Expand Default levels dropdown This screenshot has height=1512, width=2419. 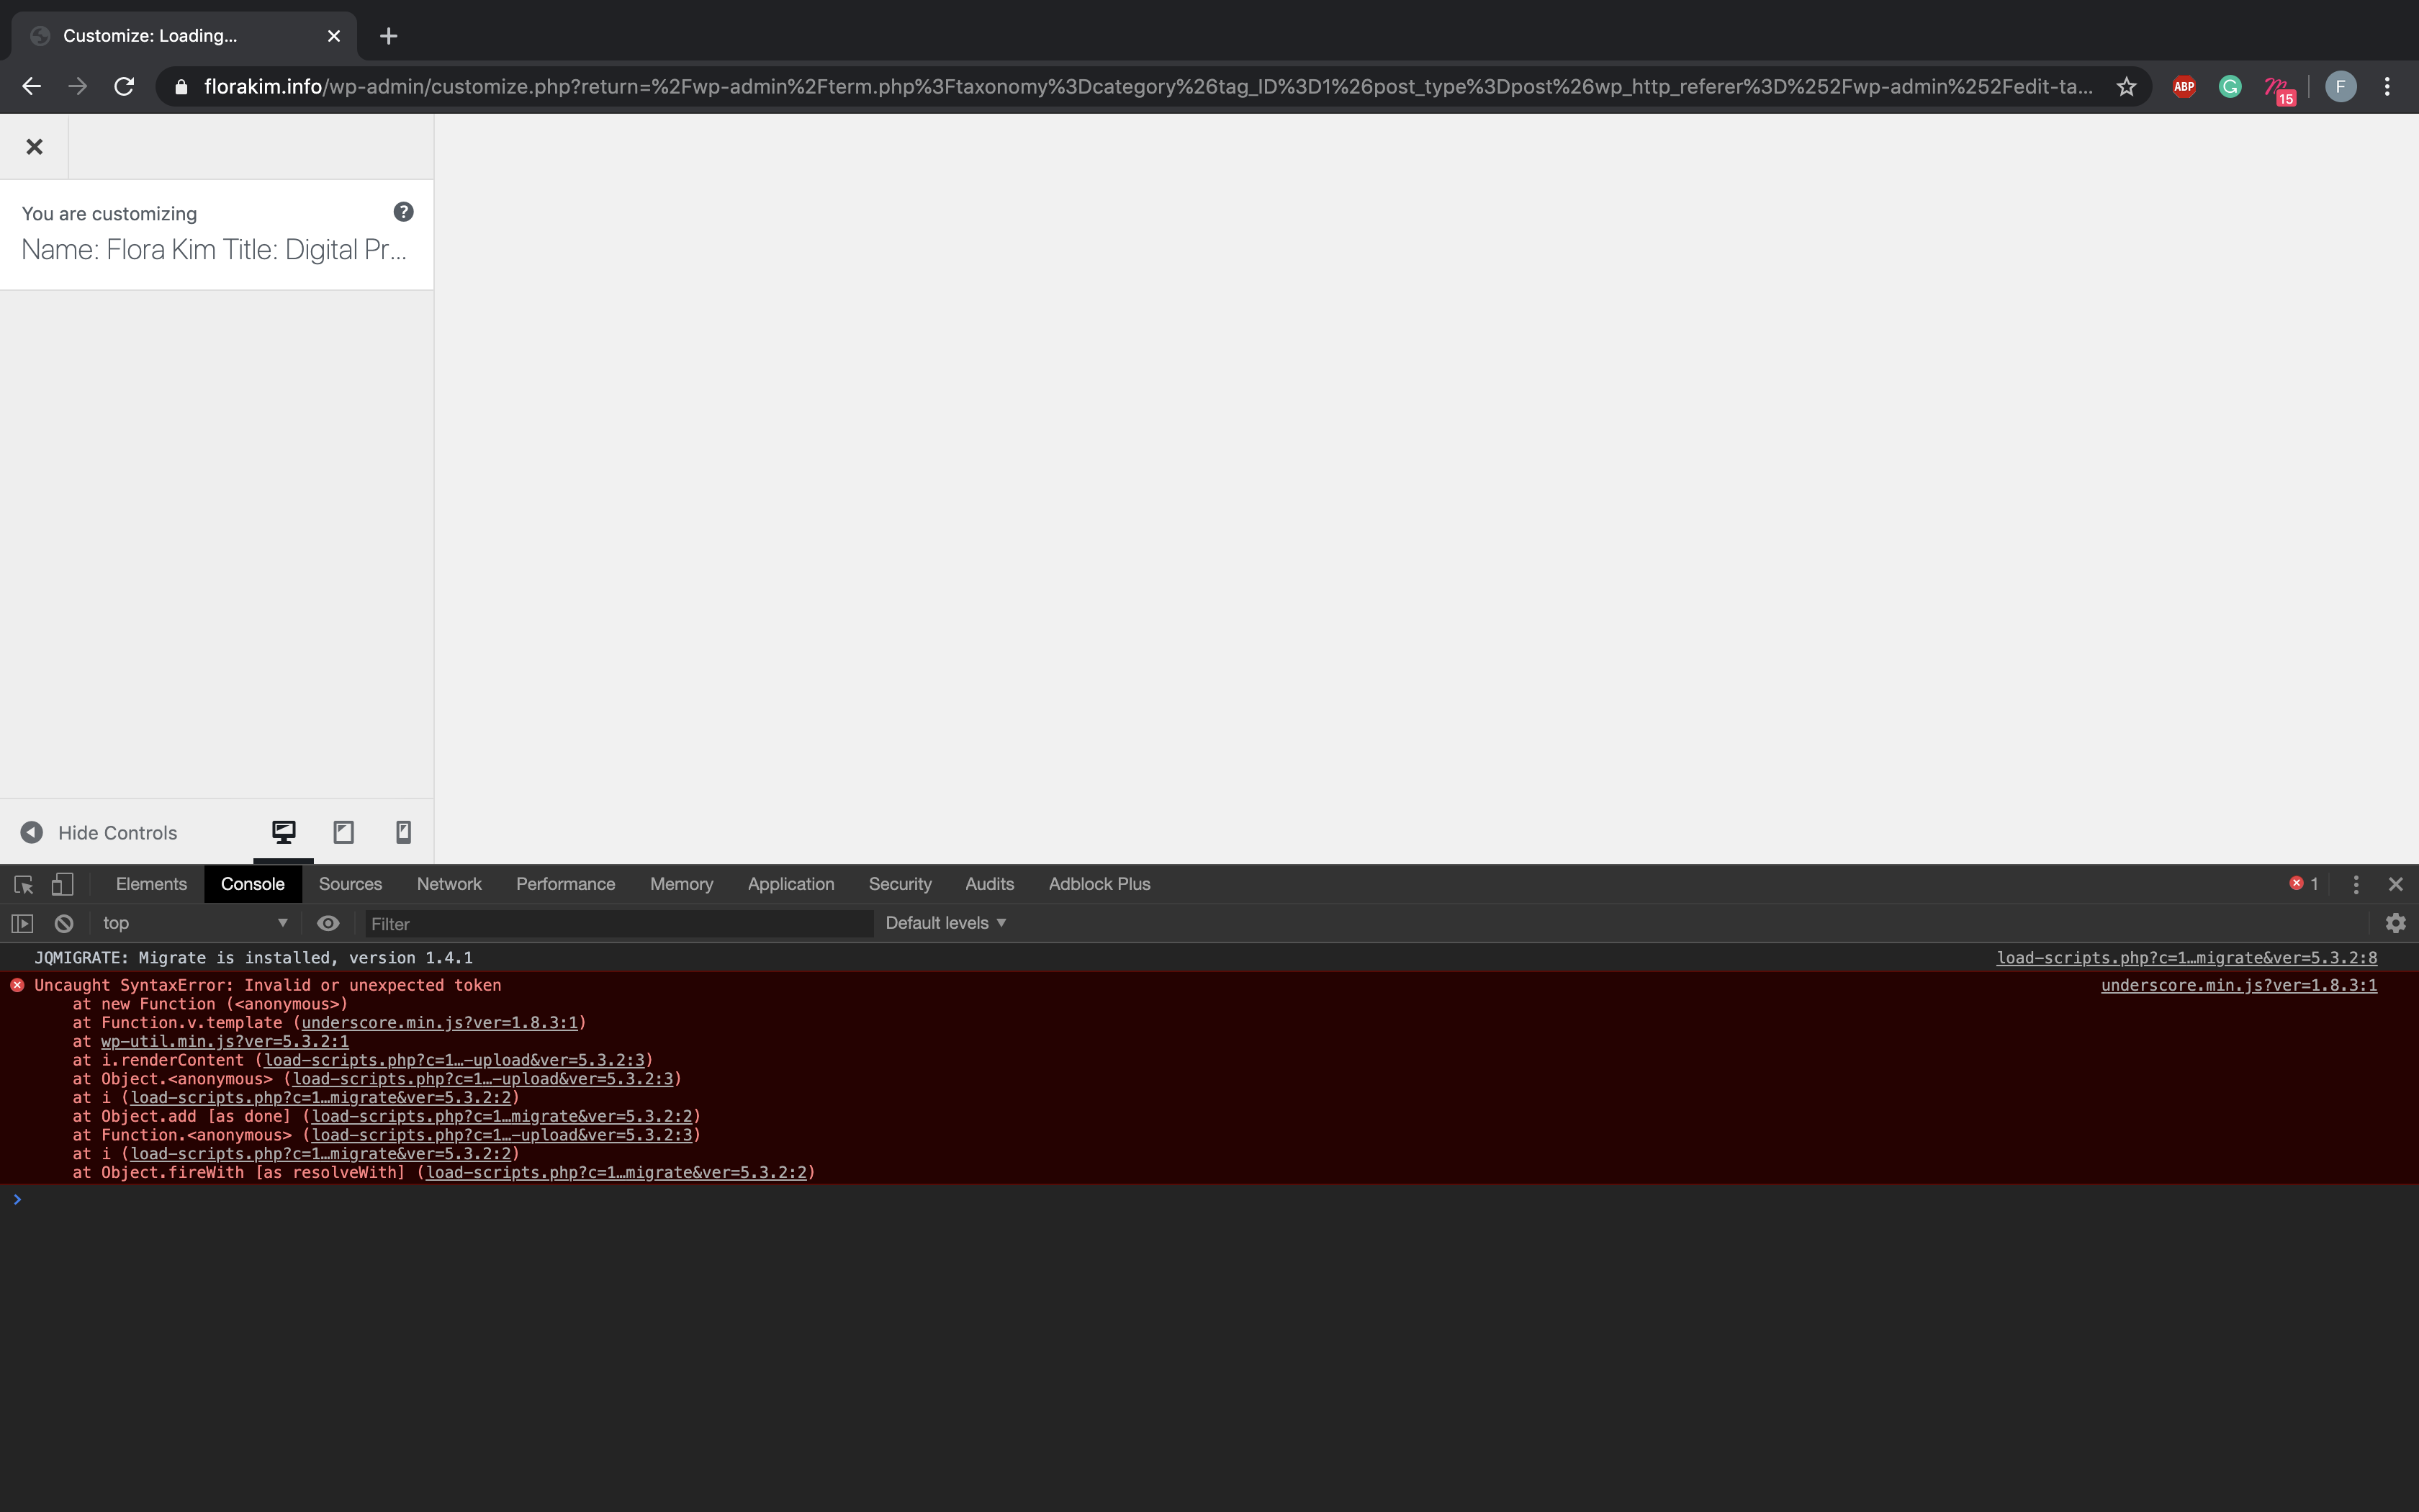pyautogui.click(x=945, y=923)
